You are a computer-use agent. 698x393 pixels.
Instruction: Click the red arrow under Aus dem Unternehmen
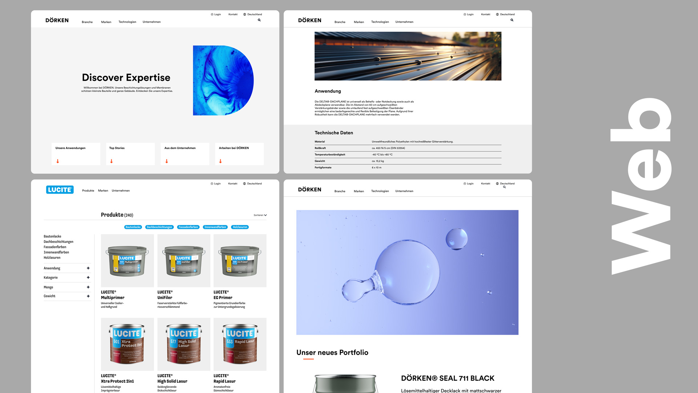pyautogui.click(x=167, y=161)
